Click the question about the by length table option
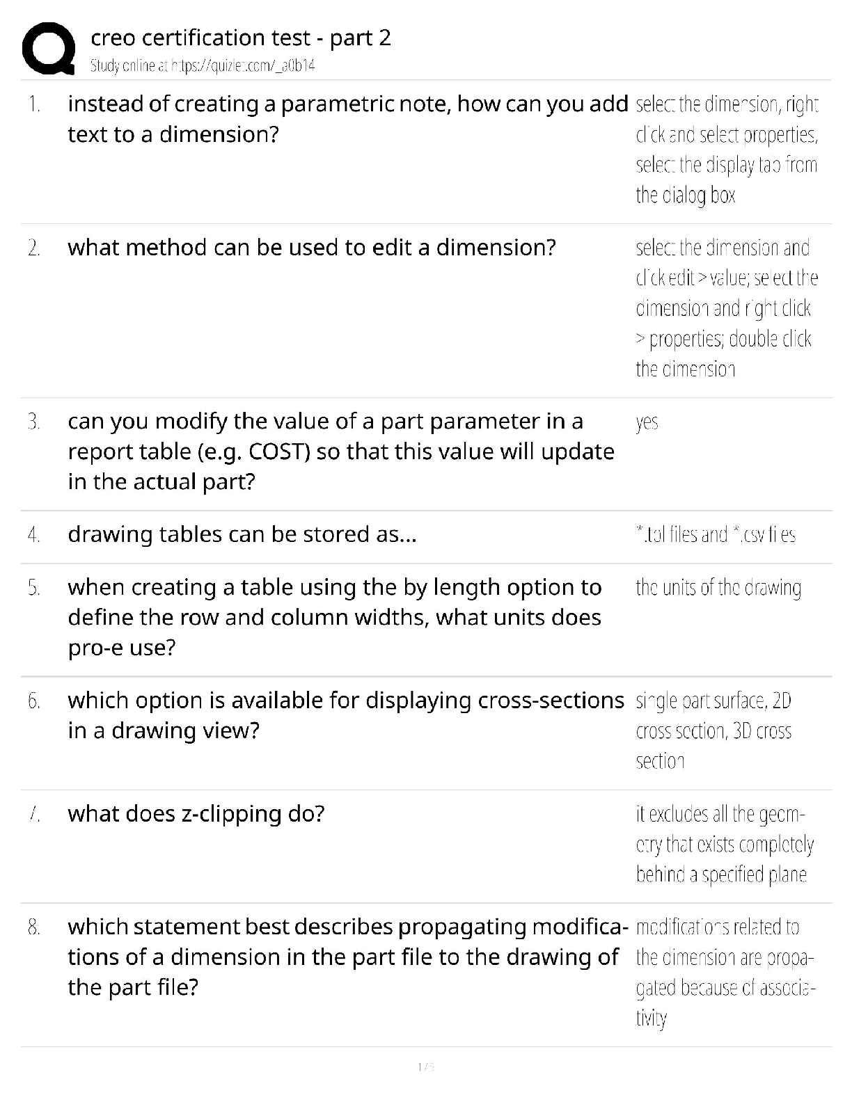Viewport: 852px width, 1102px height. click(x=335, y=617)
